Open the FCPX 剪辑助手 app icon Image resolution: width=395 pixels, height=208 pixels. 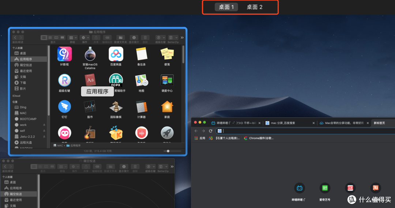click(116, 80)
